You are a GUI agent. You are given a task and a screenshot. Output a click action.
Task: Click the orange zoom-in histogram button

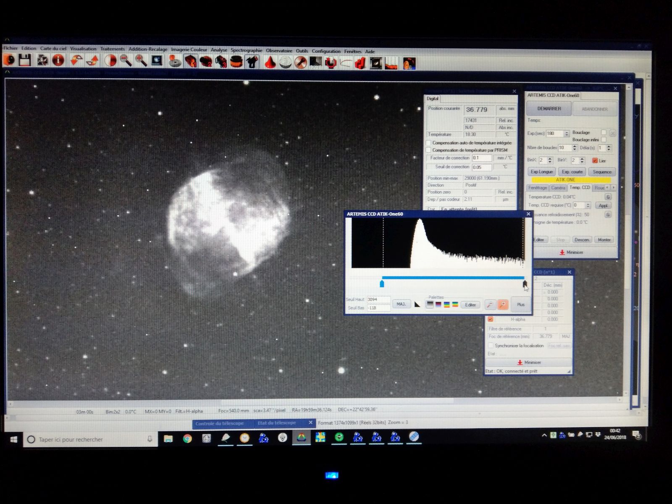(x=502, y=304)
